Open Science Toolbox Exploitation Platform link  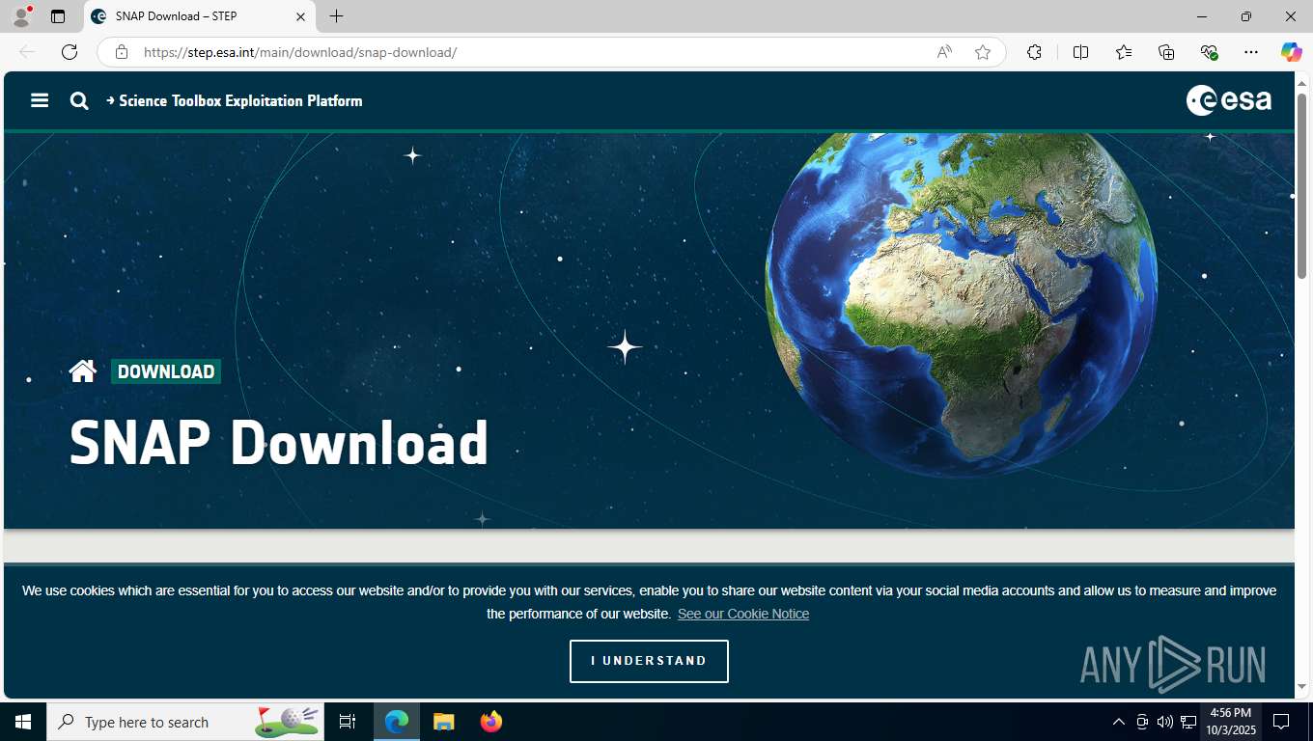235,100
